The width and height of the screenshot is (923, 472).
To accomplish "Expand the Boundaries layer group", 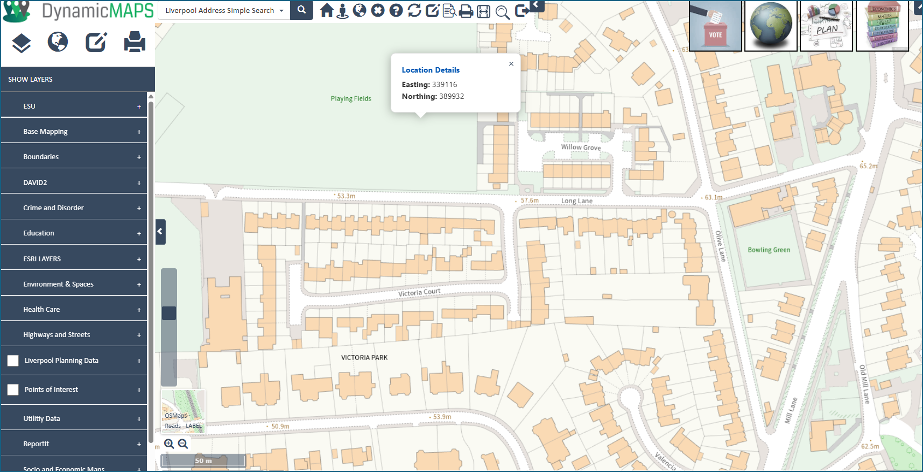I will (139, 158).
